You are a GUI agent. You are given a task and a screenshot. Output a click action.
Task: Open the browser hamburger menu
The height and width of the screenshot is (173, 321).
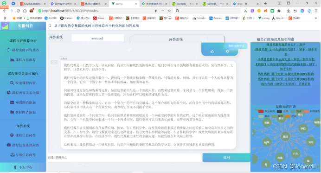316,11
